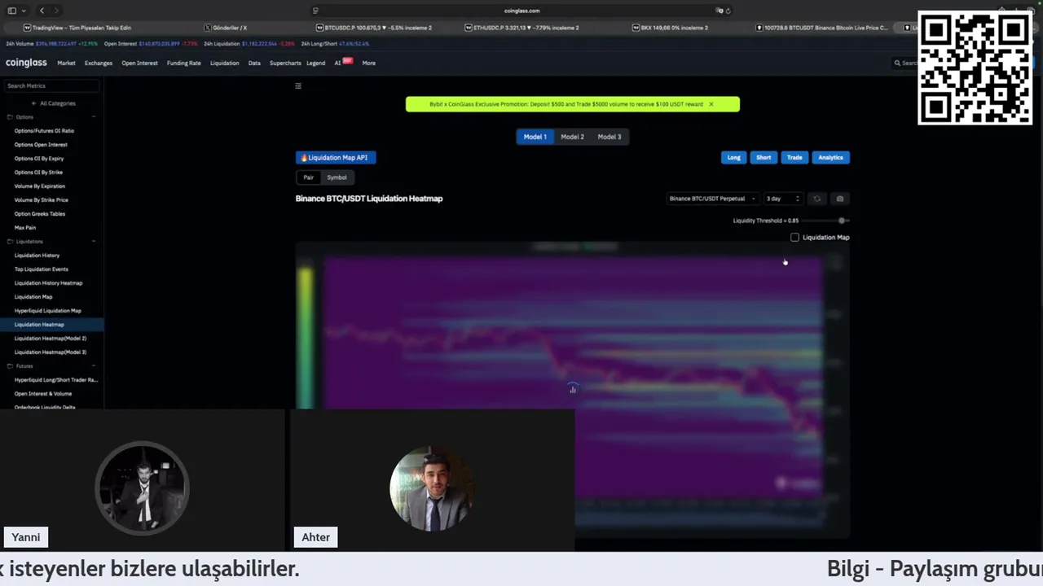Reload the page using the address bar refresh icon
Image resolution: width=1043 pixels, height=586 pixels.
[x=728, y=11]
